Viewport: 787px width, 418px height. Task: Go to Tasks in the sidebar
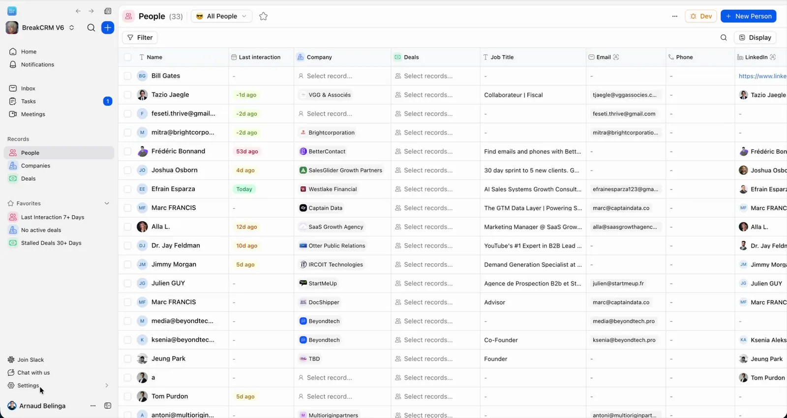(29, 101)
